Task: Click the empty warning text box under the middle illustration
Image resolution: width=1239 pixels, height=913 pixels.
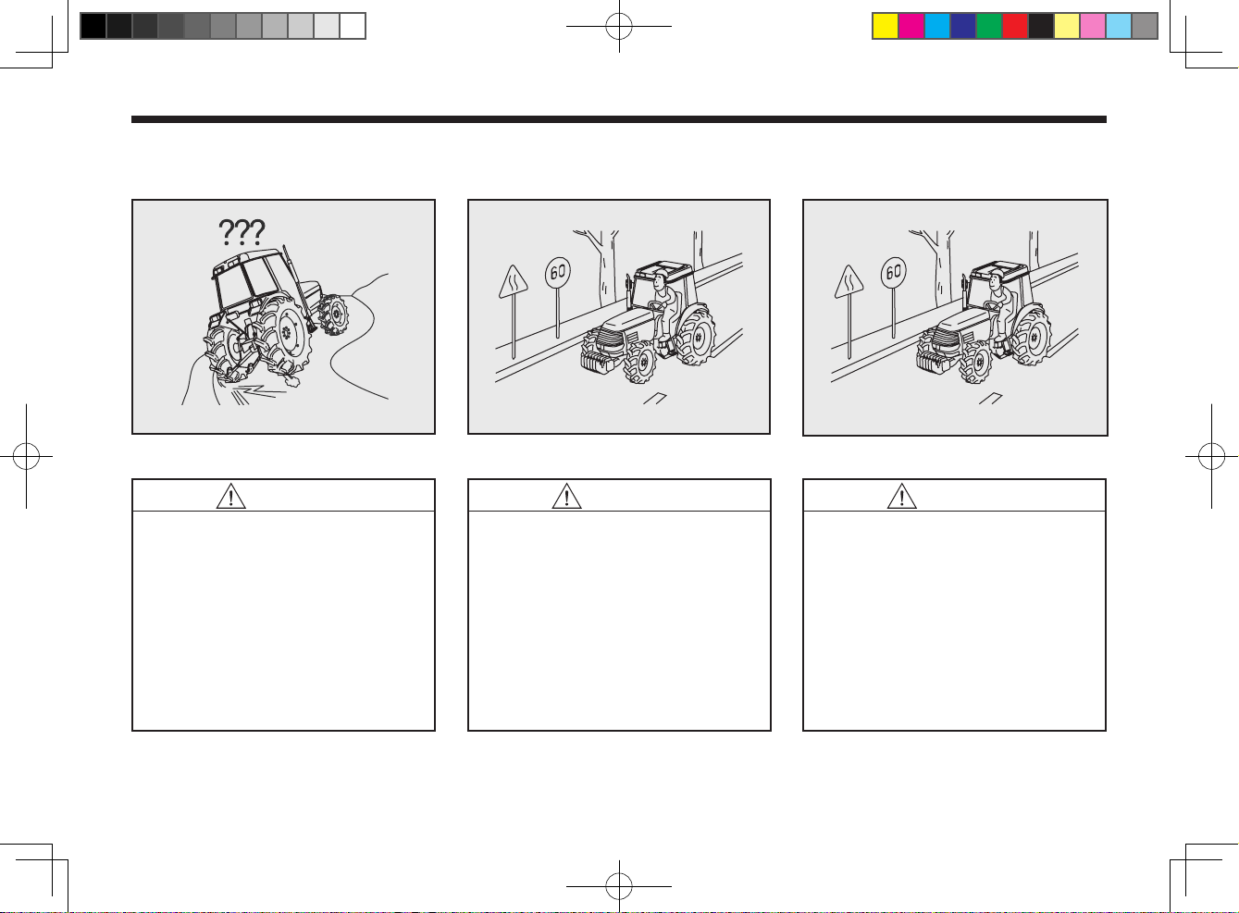Action: point(619,621)
